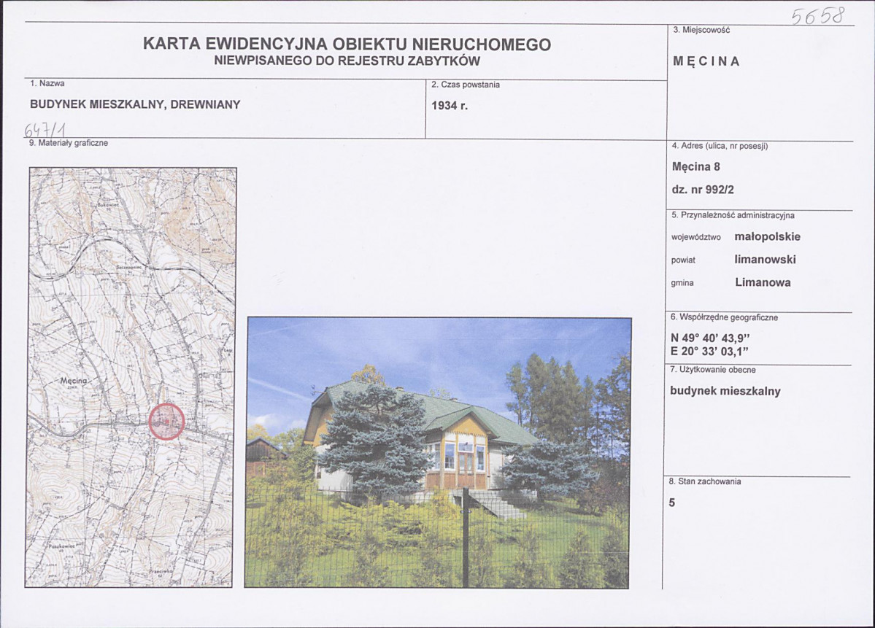Viewport: 875px width, 628px height.
Task: Click the subtitle 'NIEWPISANEGO DO REJESTRU ZABYTKÓW'
Action: point(347,61)
